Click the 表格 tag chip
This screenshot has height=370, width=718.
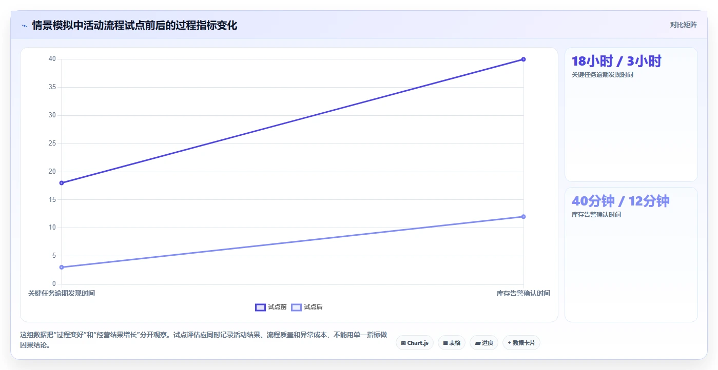(x=452, y=343)
